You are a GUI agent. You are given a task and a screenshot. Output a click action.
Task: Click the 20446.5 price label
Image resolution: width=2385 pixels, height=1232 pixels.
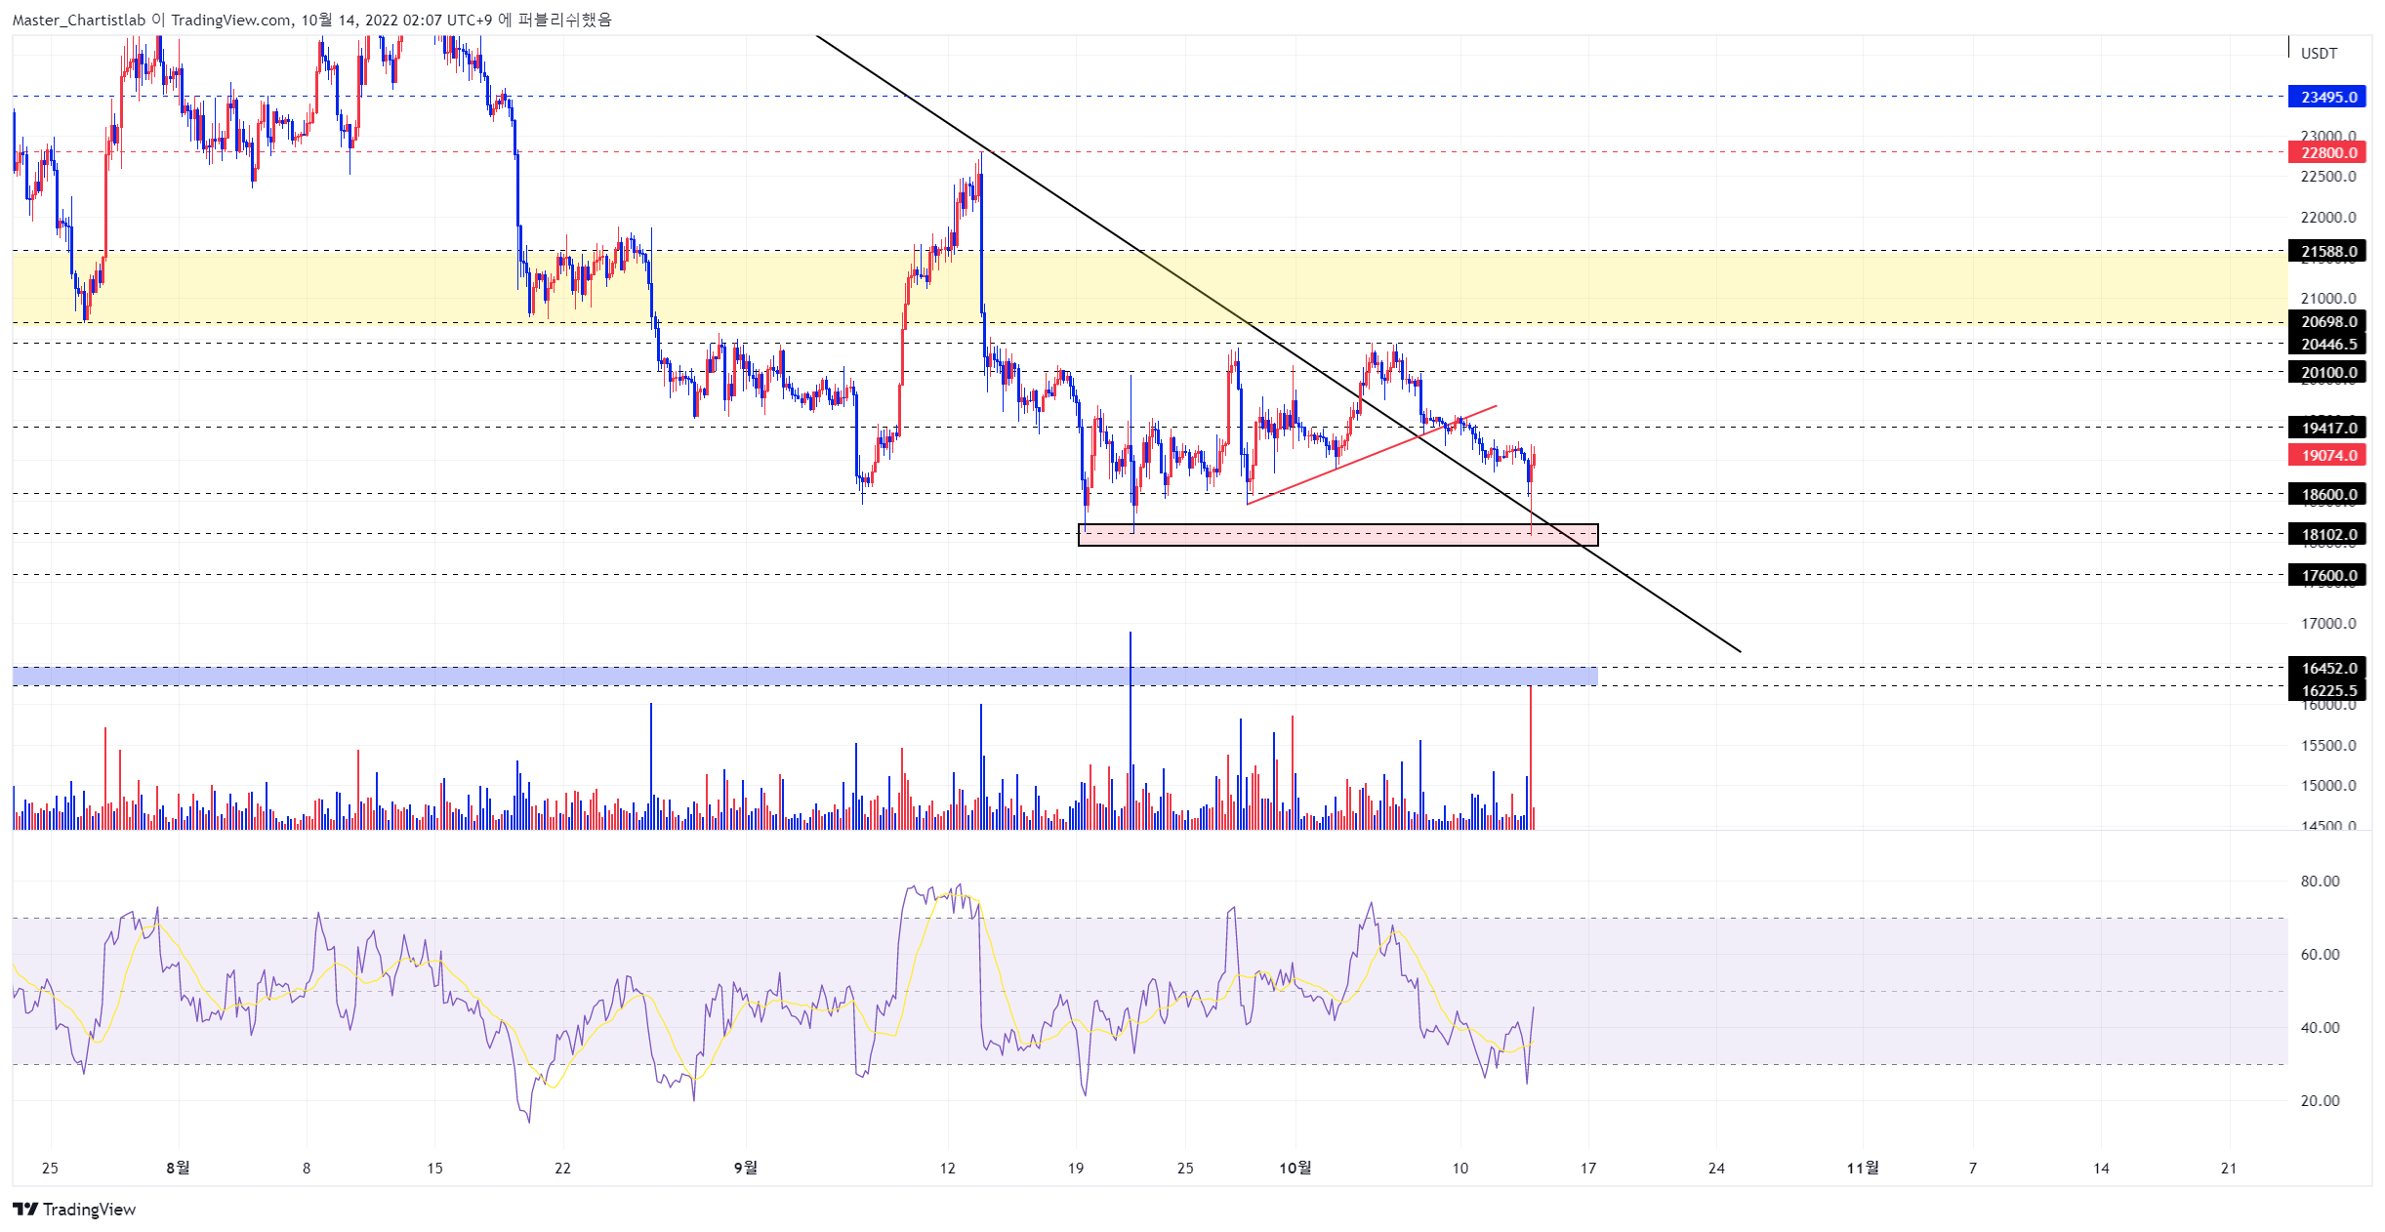click(x=2327, y=344)
